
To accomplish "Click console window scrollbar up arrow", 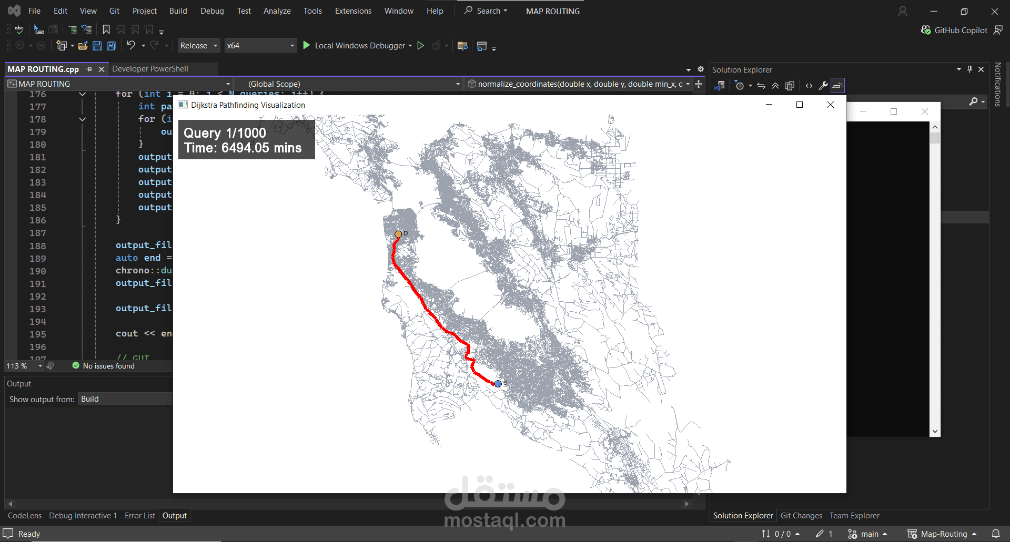I will tap(935, 127).
